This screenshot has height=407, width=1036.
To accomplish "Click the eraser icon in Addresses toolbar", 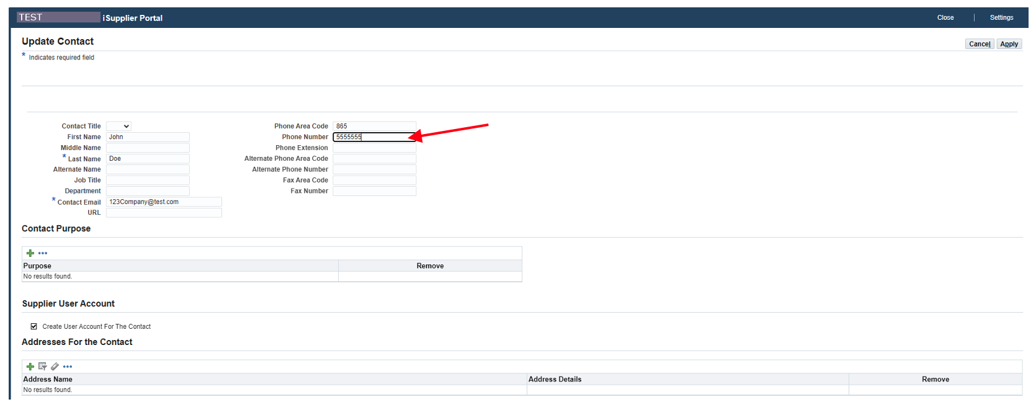I will point(55,367).
